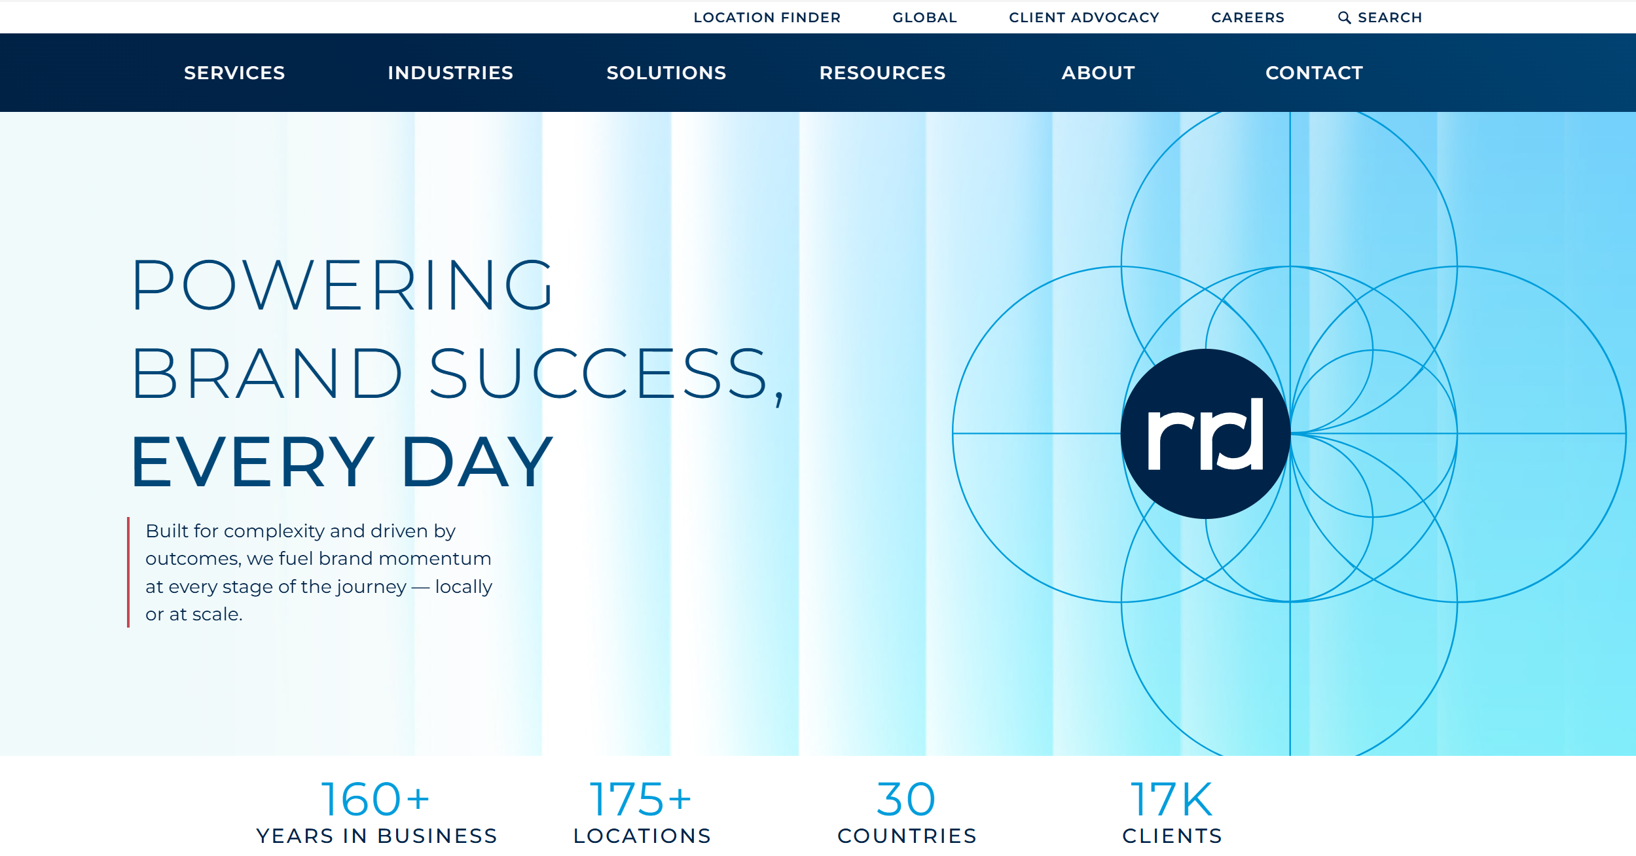Open the Global link
Viewport: 1636px width, 856px height.
click(925, 18)
